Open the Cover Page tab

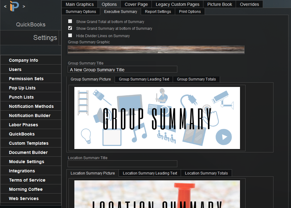(x=136, y=4)
